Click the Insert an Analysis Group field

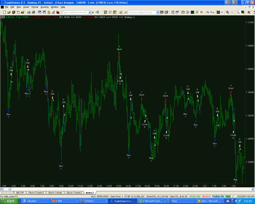tap(142, 12)
